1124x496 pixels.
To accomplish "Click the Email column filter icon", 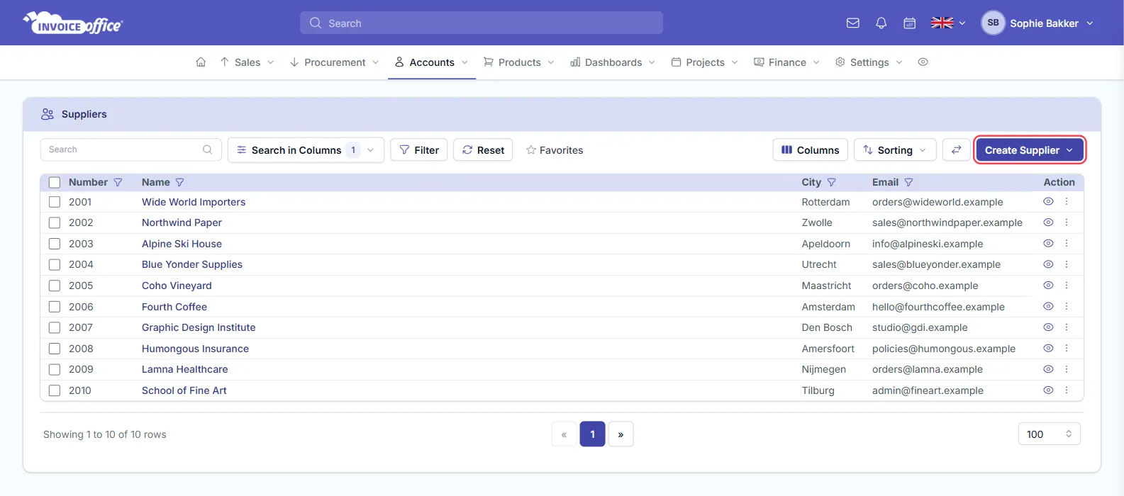I will tap(908, 182).
